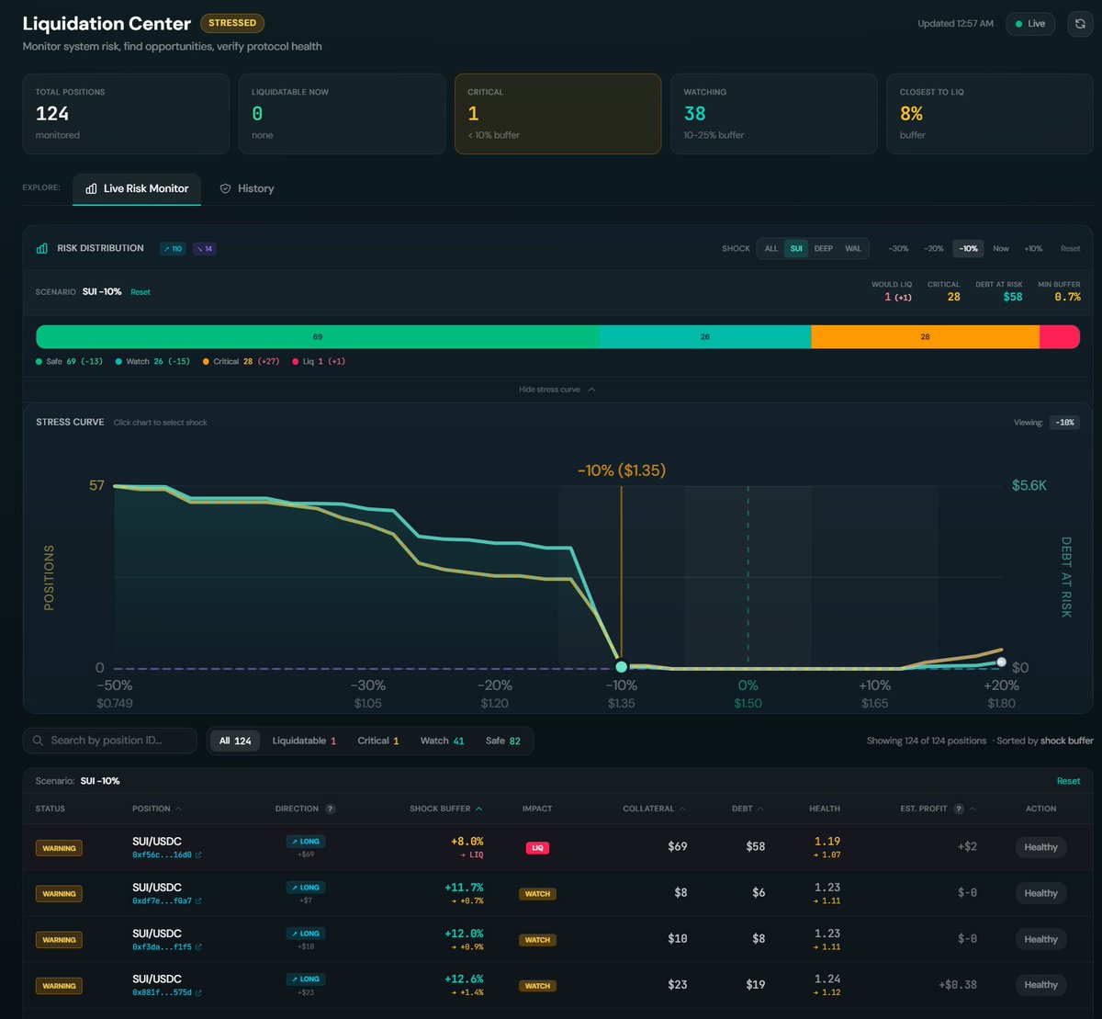Click Healthy action for 0xf56c...16d0 row
Screen dimensions: 1102x1019
click(x=1041, y=847)
